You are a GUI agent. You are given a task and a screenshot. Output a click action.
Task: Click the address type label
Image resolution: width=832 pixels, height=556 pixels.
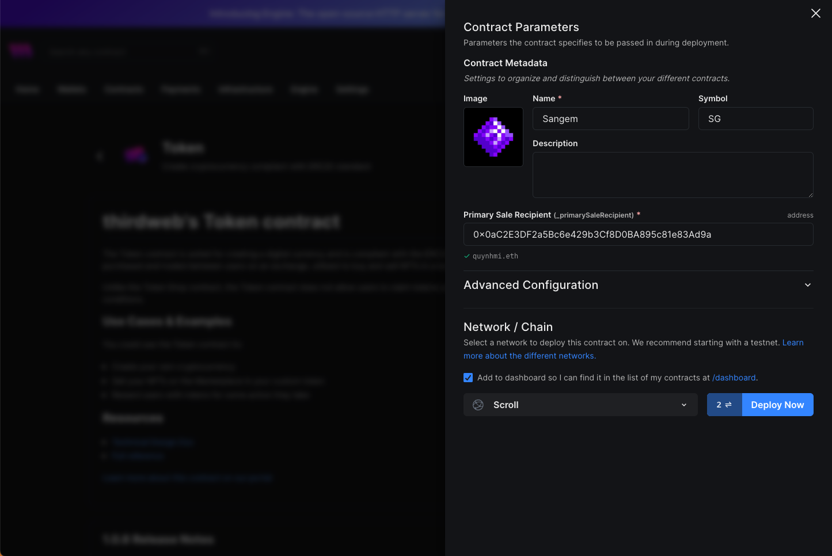pos(800,215)
